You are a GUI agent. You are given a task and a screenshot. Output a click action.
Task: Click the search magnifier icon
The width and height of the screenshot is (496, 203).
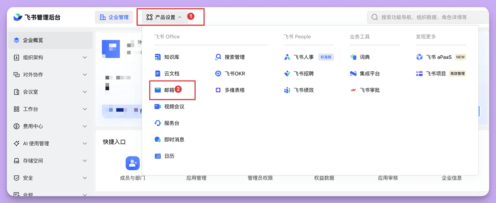coord(375,17)
